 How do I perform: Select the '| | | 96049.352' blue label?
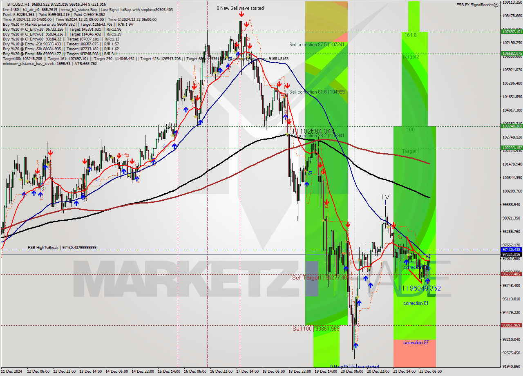tap(420, 288)
